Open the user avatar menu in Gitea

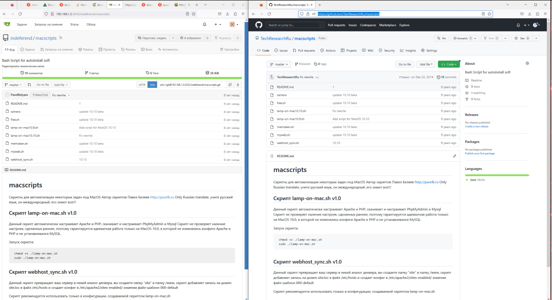[233, 25]
